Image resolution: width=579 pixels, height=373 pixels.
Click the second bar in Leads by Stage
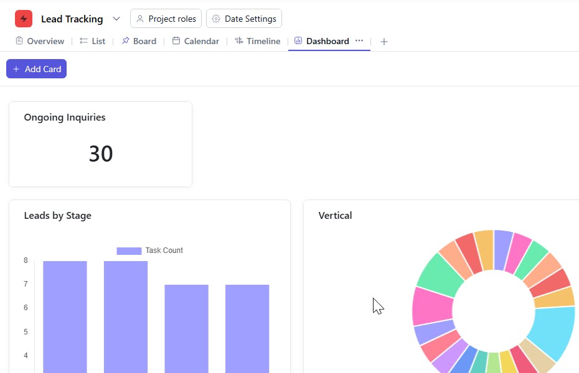click(x=126, y=317)
